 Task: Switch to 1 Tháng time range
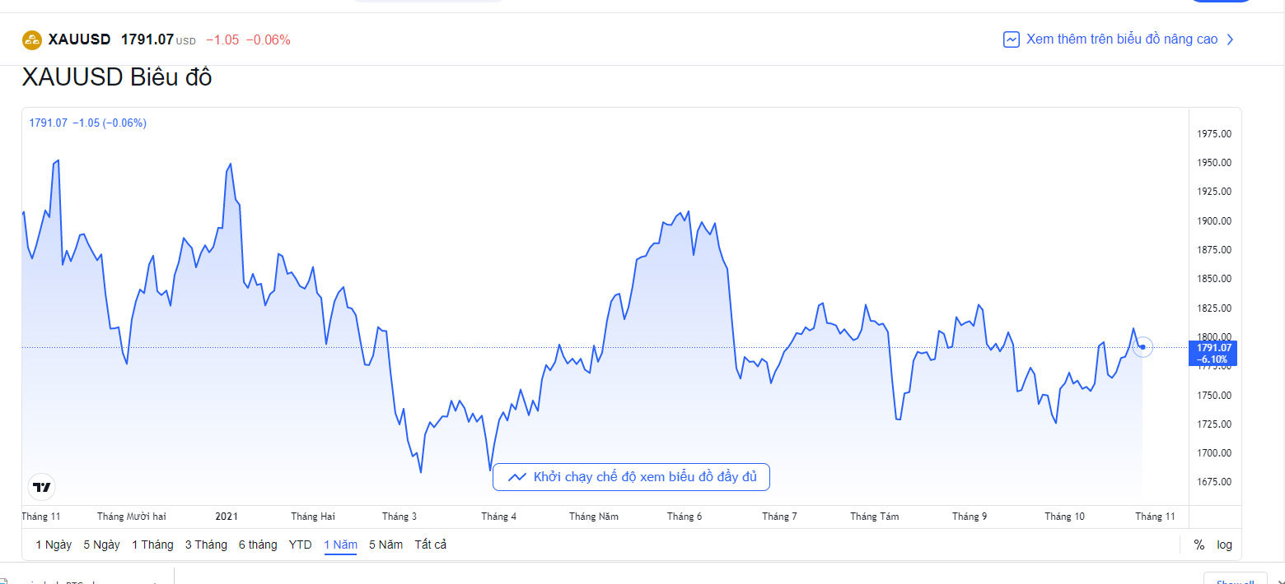pyautogui.click(x=152, y=545)
